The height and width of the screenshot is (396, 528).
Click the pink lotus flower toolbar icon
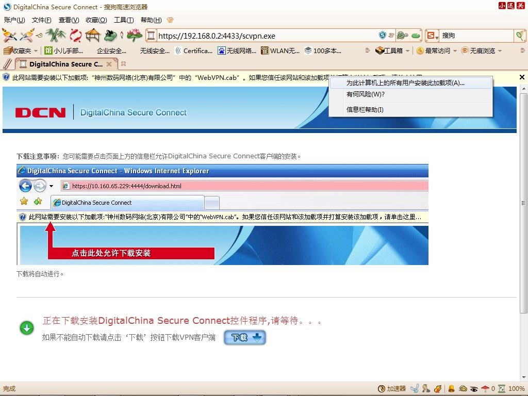(x=135, y=35)
